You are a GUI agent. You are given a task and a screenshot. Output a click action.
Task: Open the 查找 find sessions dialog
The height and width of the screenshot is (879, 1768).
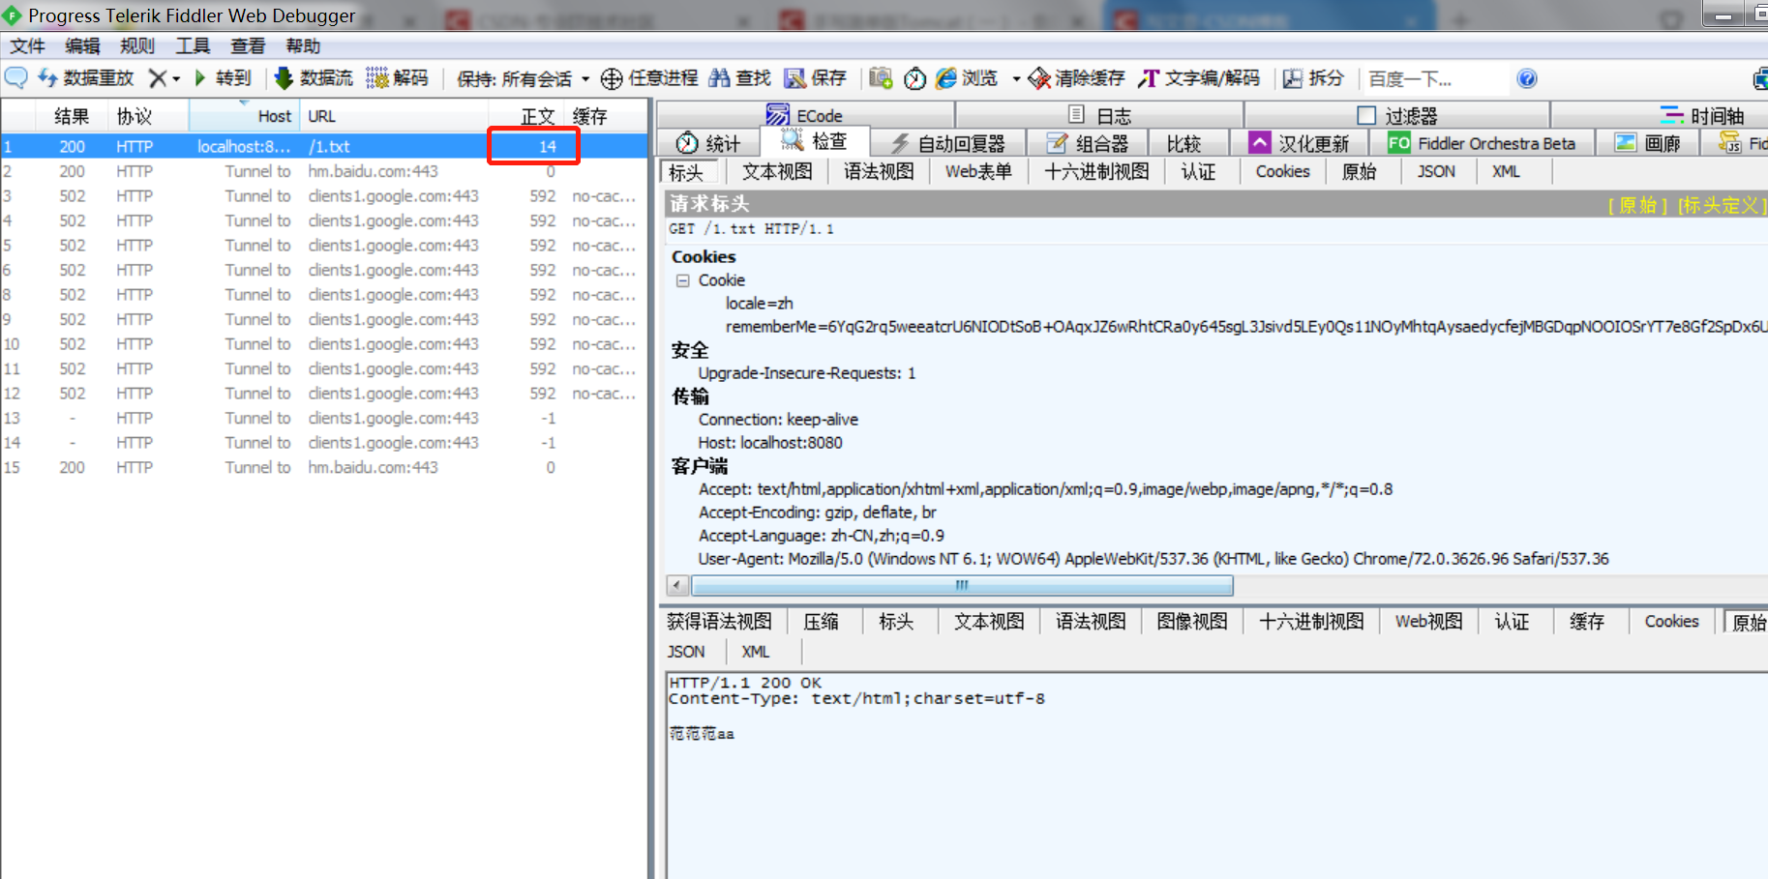pos(738,78)
